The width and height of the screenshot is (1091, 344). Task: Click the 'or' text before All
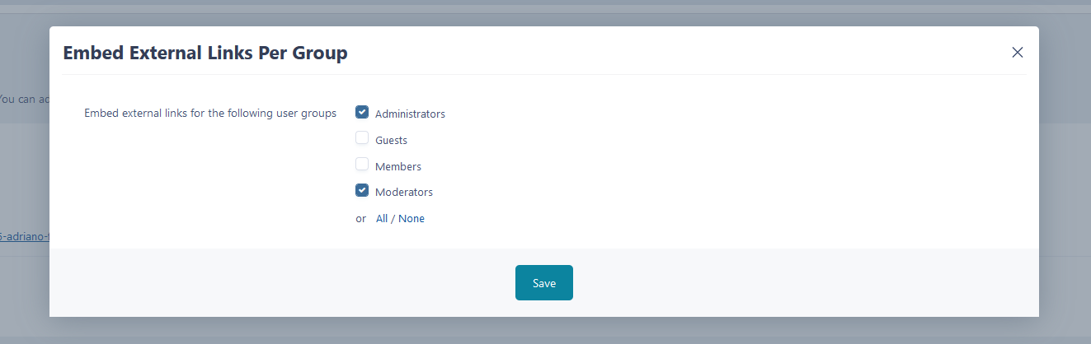pyautogui.click(x=360, y=219)
